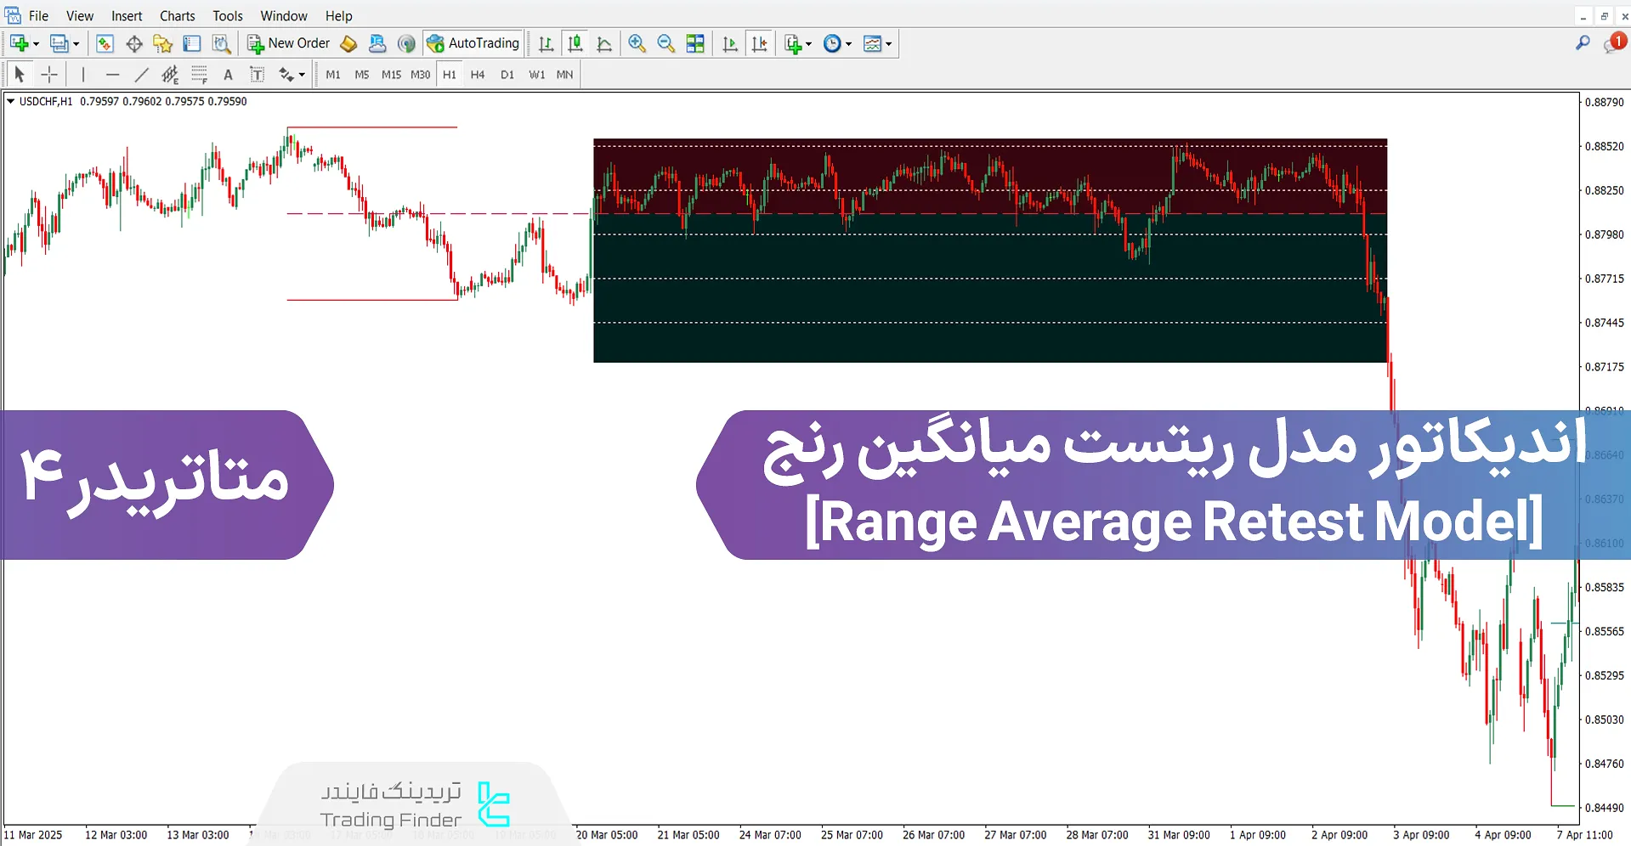Open the Strategy Tester
The image size is (1631, 846).
[x=221, y=43]
